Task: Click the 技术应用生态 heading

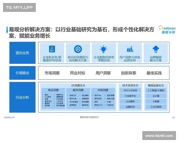Action: (130, 86)
